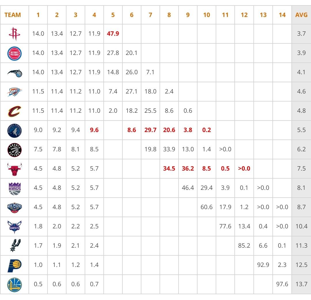Open the Charlotte Hornets logo
Image resolution: width=311 pixels, height=300 pixels.
[x=14, y=227]
